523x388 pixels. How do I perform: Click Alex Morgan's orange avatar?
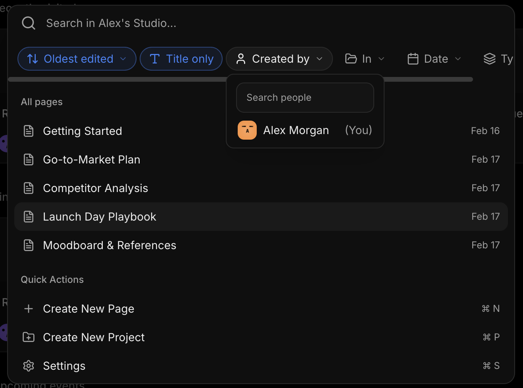tap(247, 130)
